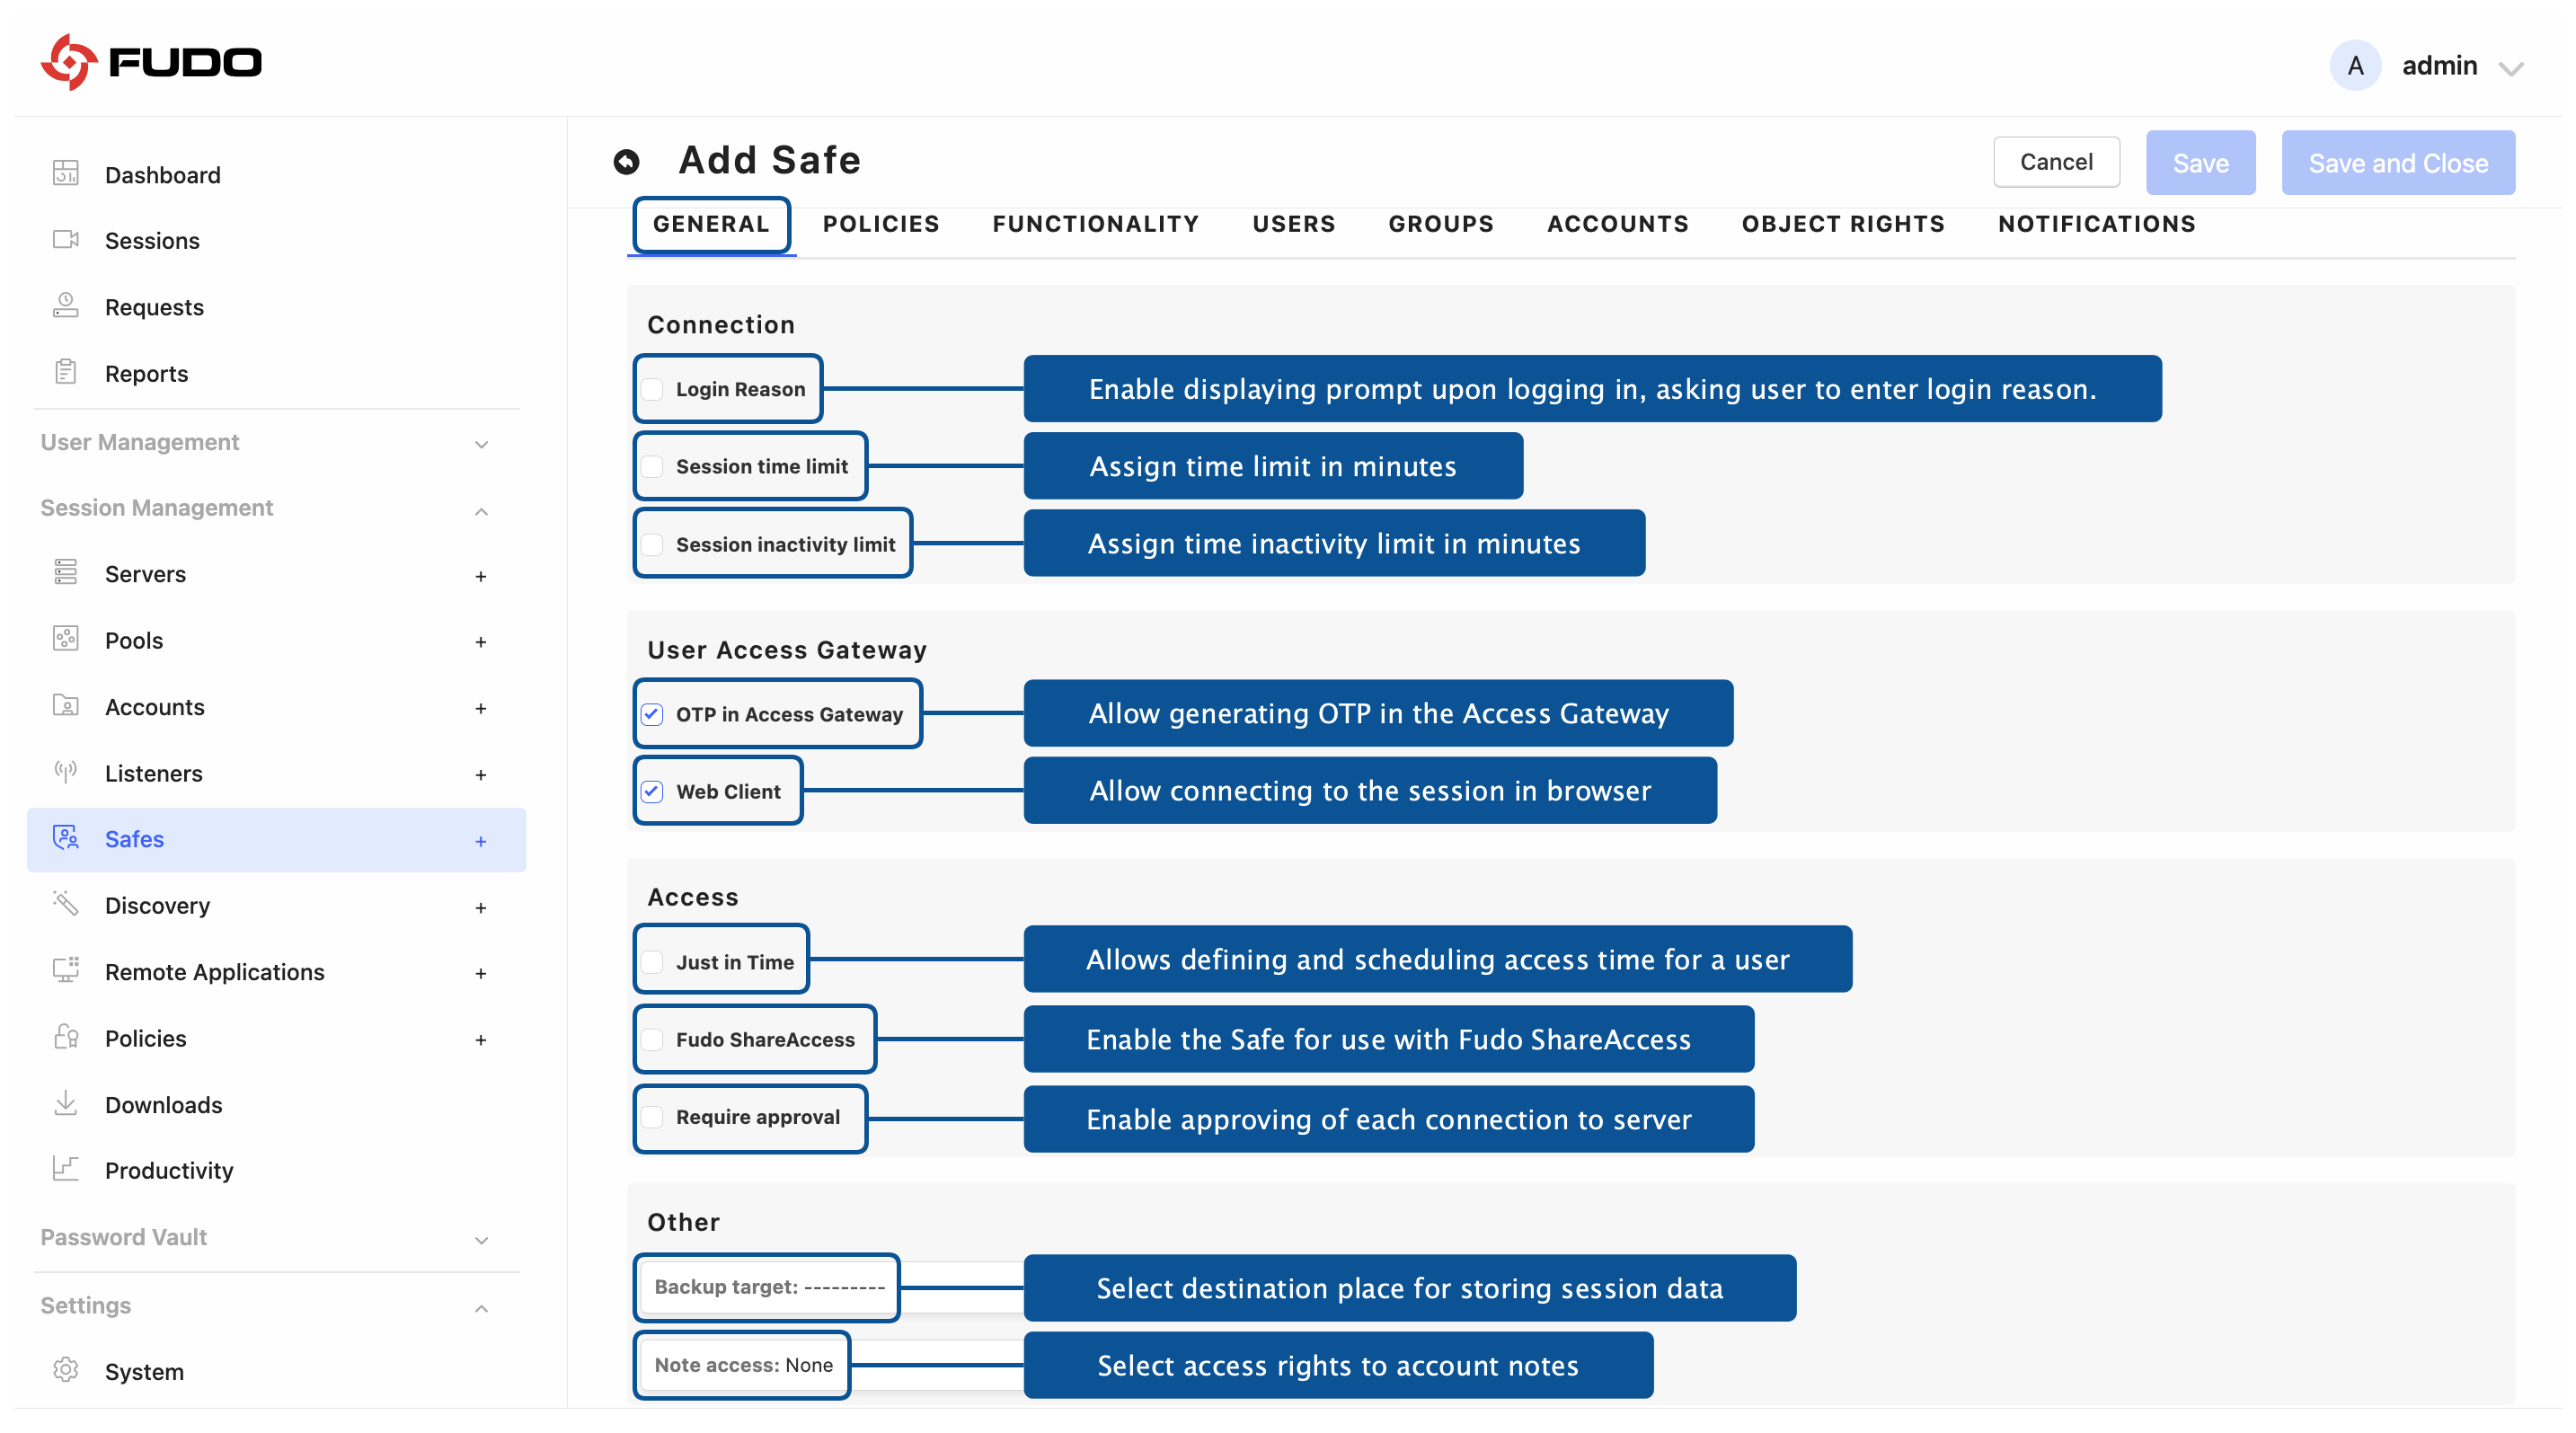Click the Servers icon in sidebar
Image resolution: width=2576 pixels, height=1433 pixels.
(x=66, y=573)
